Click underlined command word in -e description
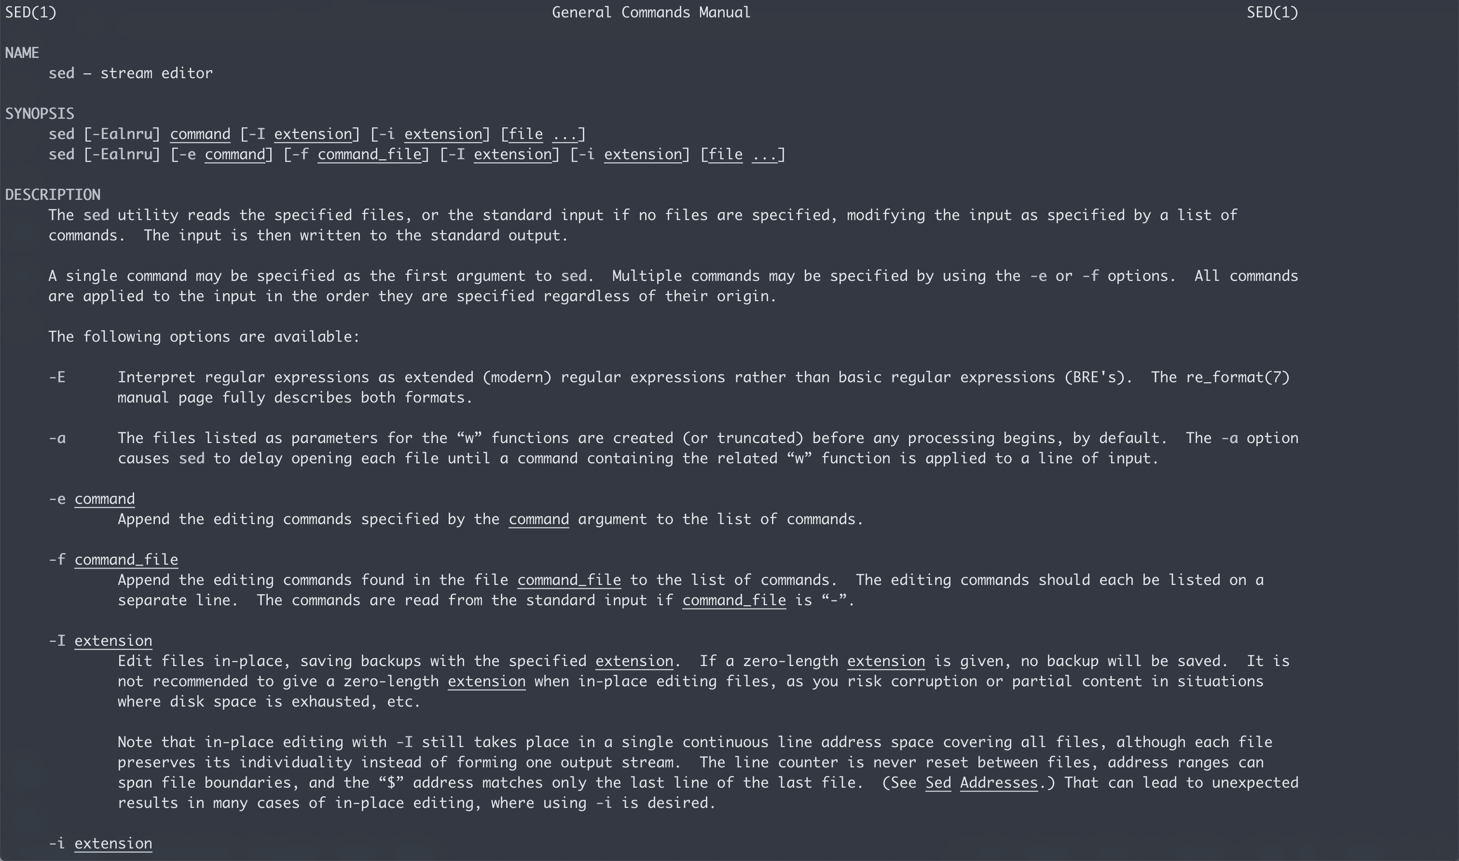The width and height of the screenshot is (1459, 861). coord(539,519)
